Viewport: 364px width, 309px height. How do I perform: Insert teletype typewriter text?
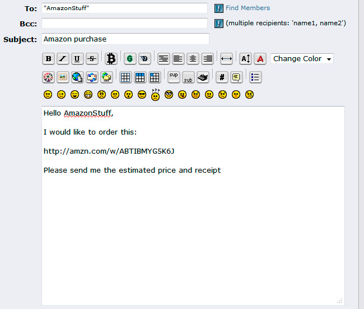(203, 77)
